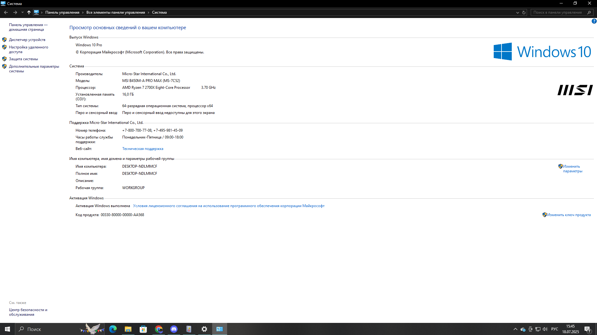The width and height of the screenshot is (597, 335).
Task: Open Discord from the taskbar
Action: pos(174,329)
